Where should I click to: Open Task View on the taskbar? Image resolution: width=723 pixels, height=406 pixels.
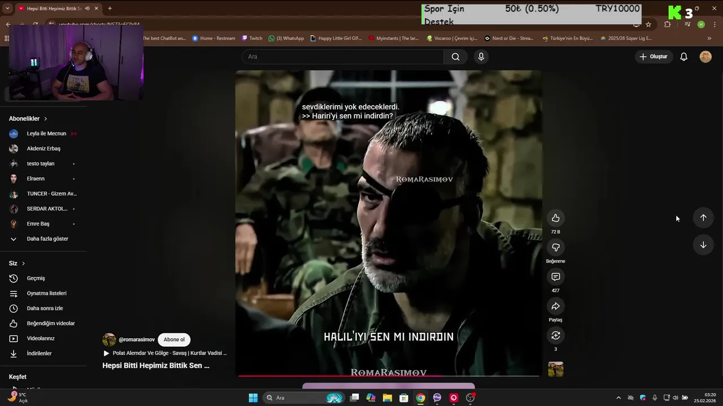pos(354,398)
